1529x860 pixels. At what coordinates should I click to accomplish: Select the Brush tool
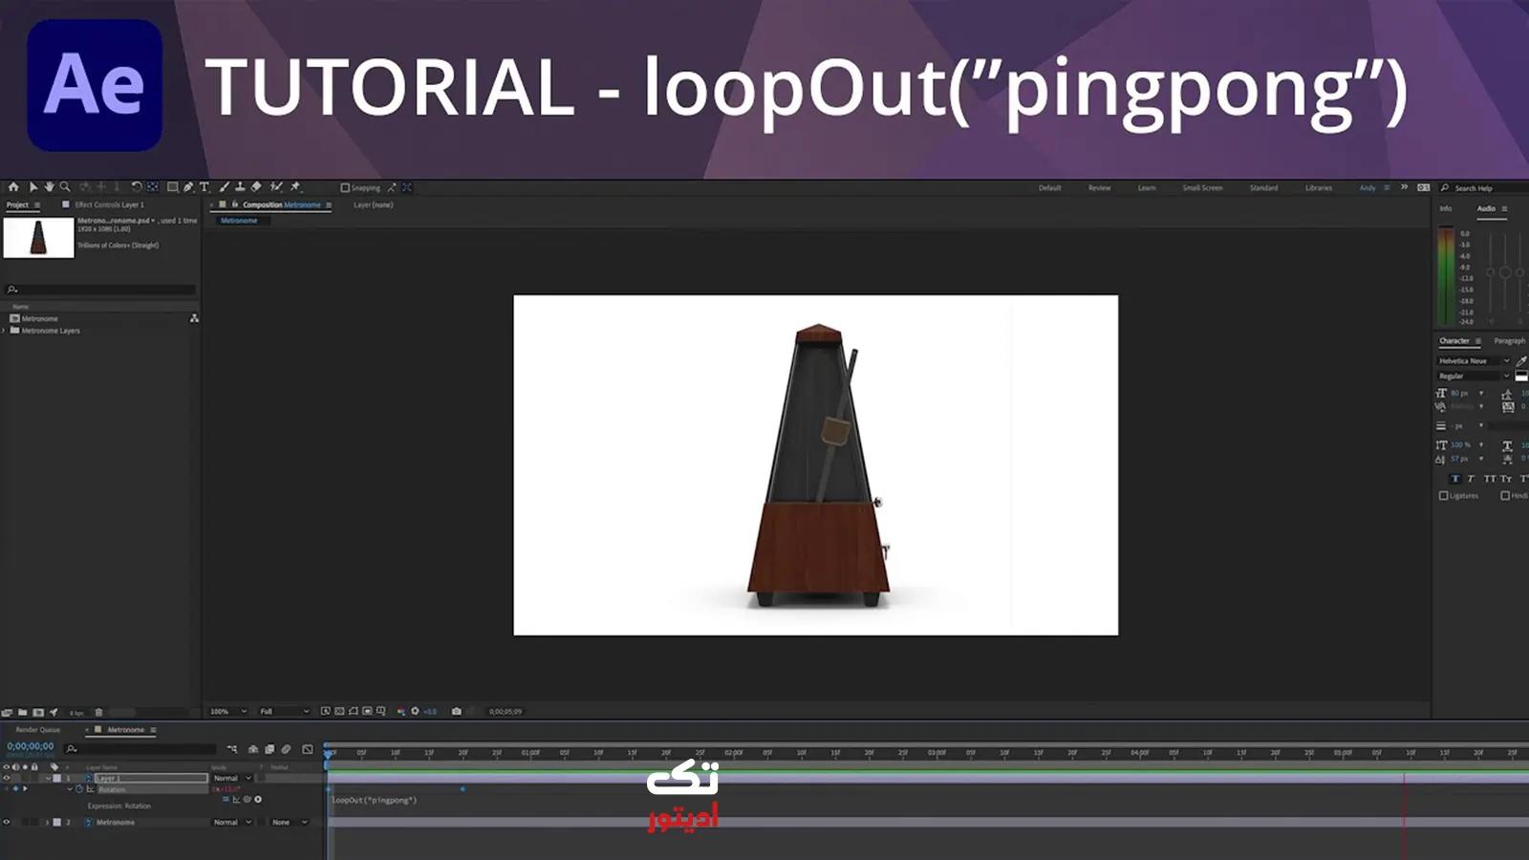[x=224, y=187]
